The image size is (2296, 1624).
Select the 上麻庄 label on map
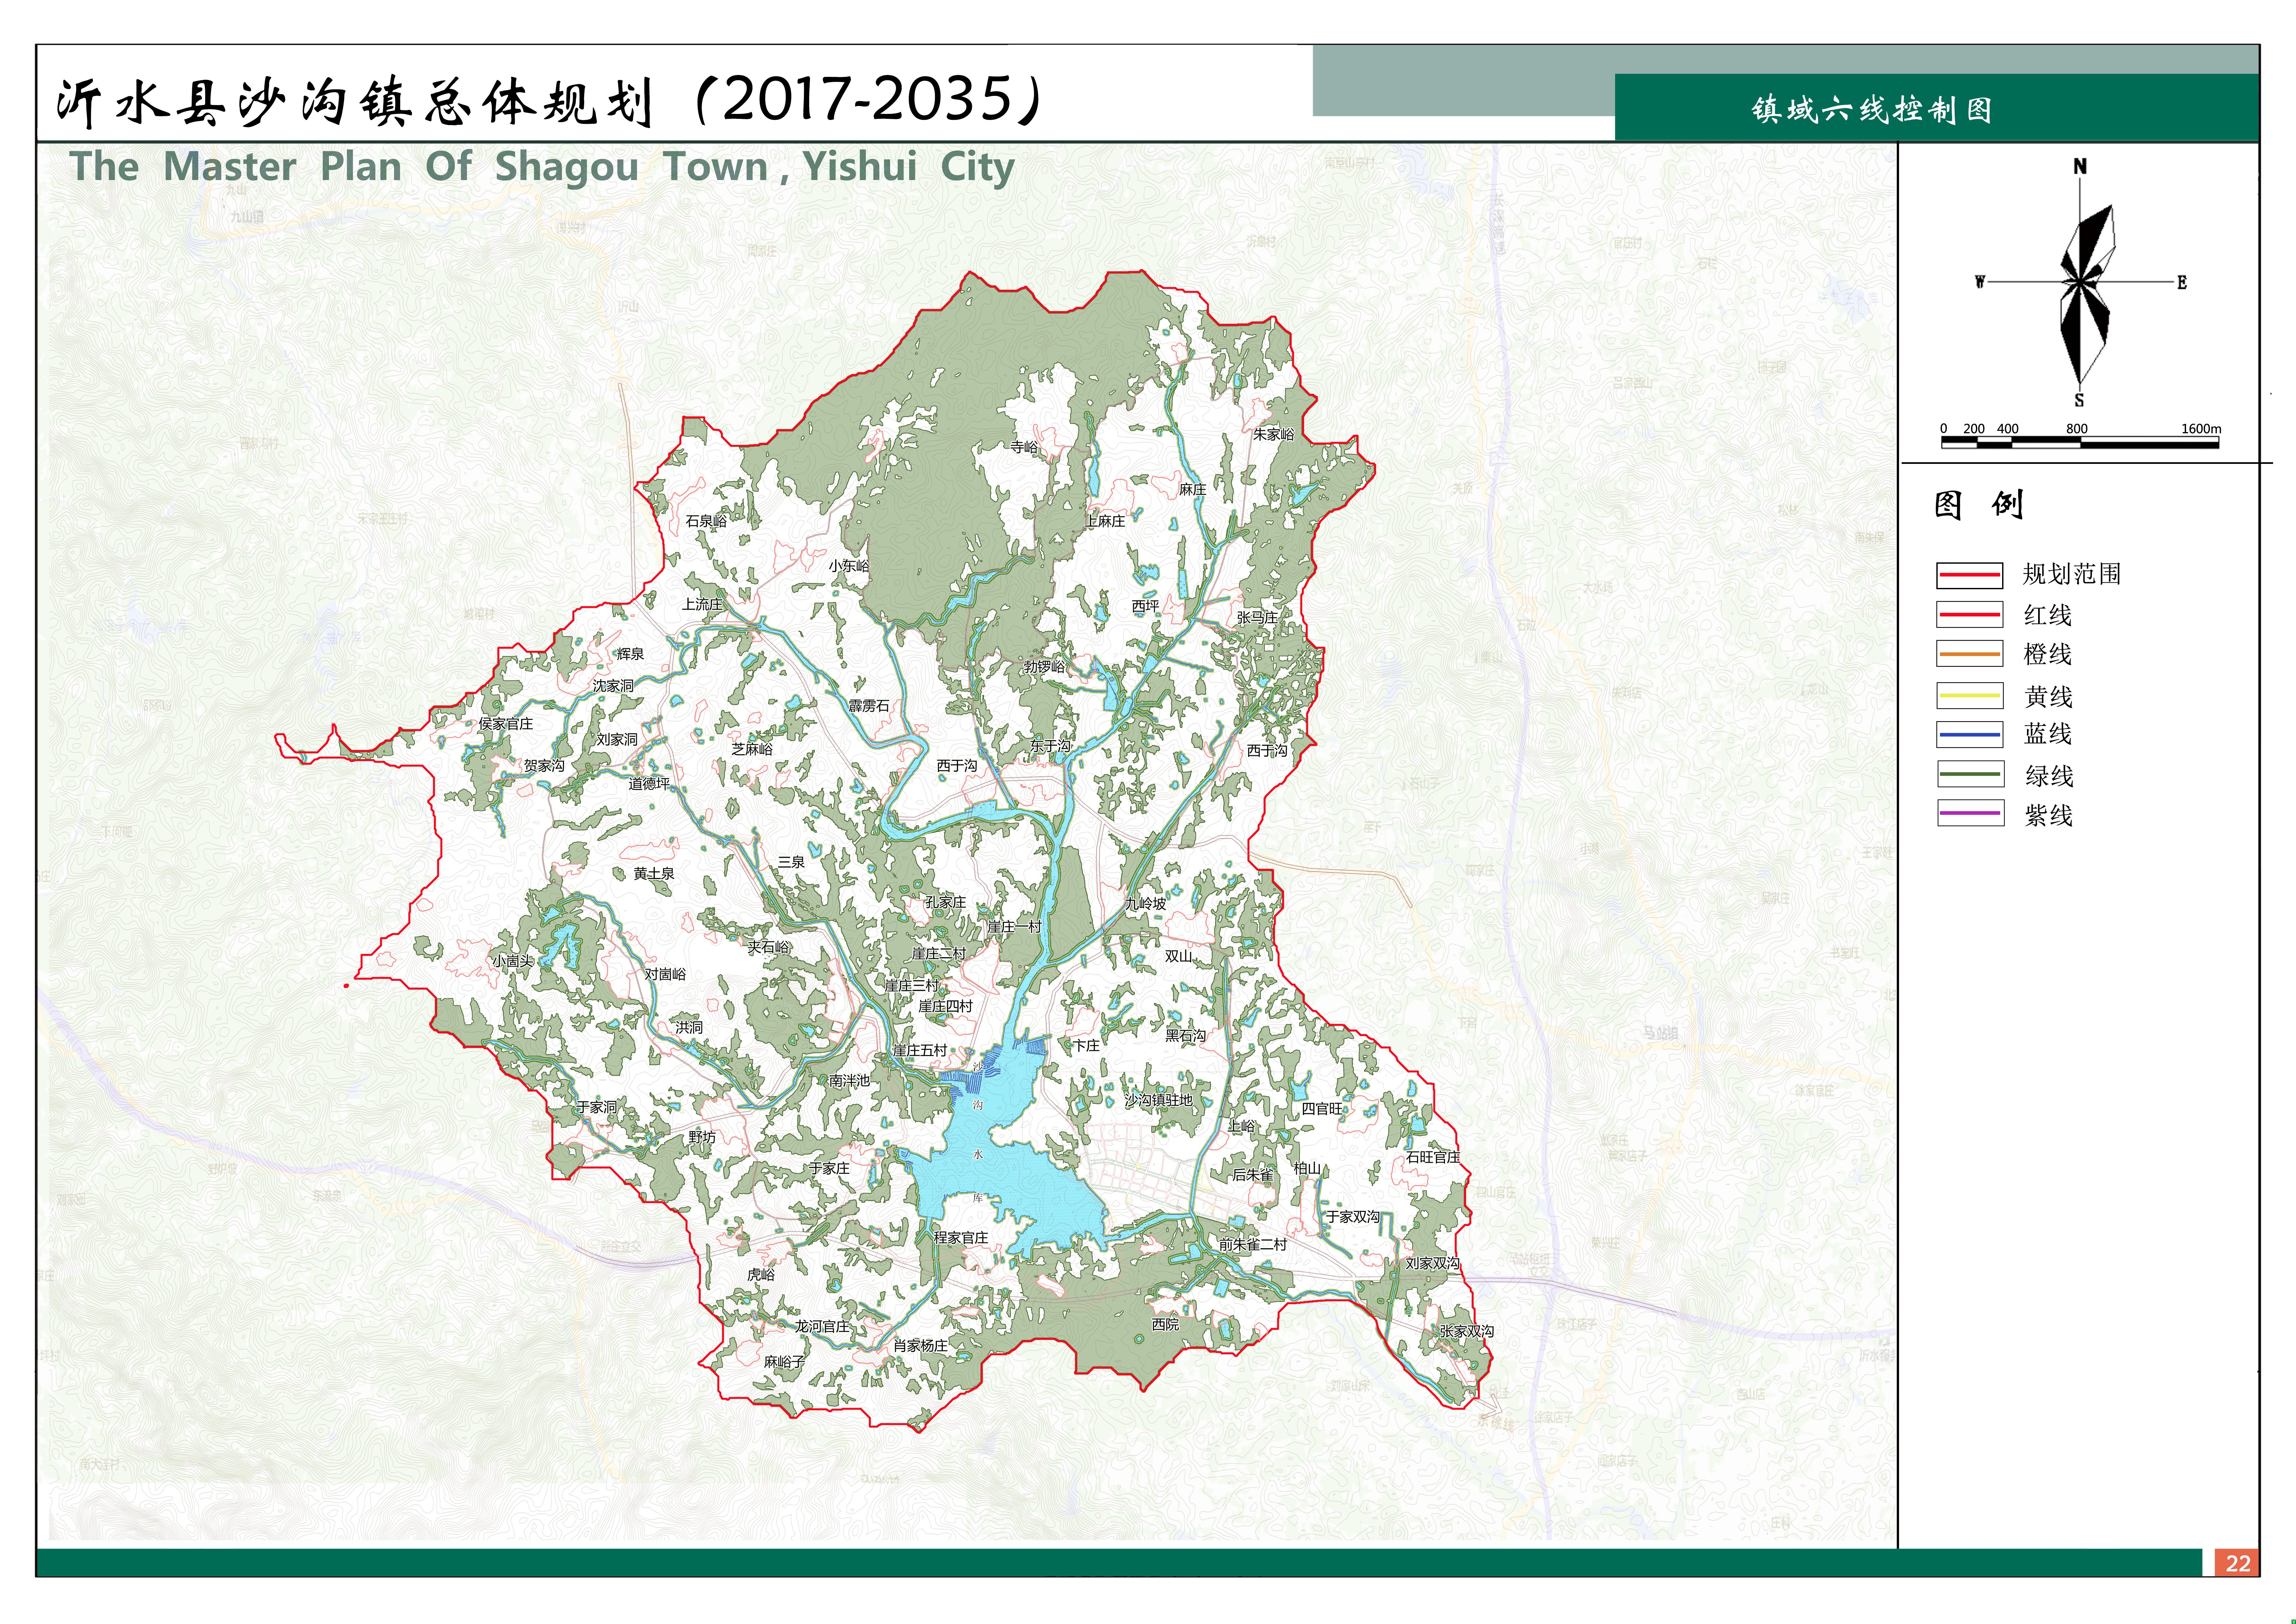coord(1105,521)
